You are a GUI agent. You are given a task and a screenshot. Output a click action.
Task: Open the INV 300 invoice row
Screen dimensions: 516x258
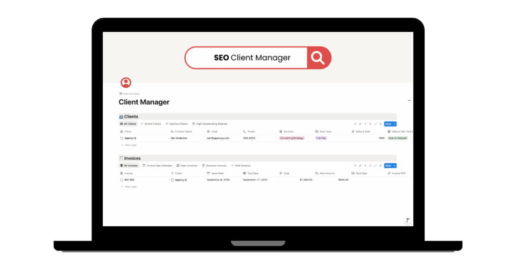tap(129, 180)
